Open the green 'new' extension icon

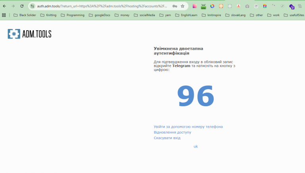[203, 6]
